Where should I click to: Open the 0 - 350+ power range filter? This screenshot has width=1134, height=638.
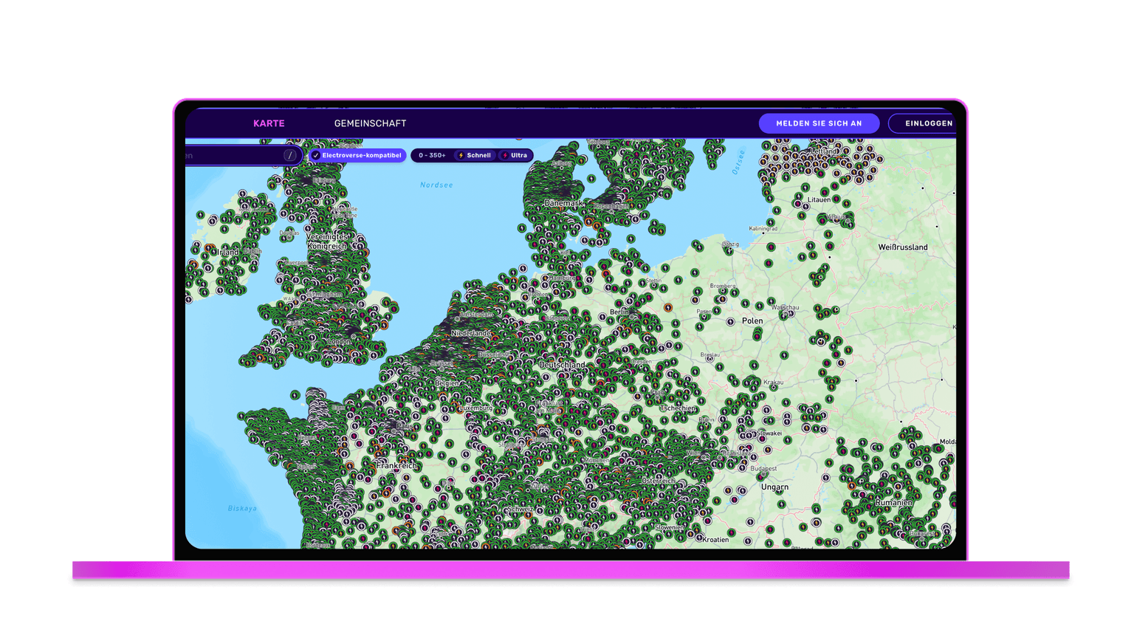(432, 156)
